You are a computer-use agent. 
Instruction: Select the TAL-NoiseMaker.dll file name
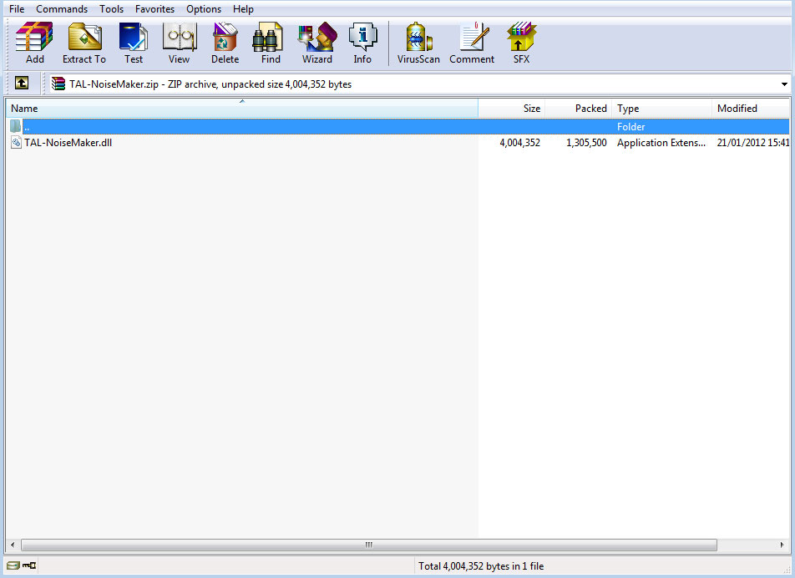68,143
